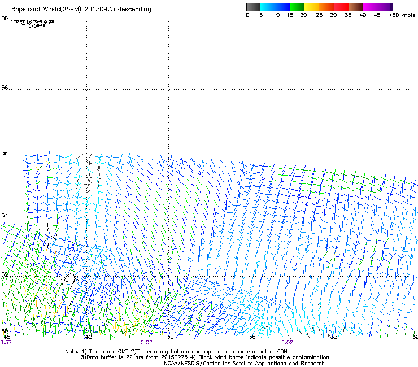
Task: Click the latitude label '56'
Action: [5, 153]
